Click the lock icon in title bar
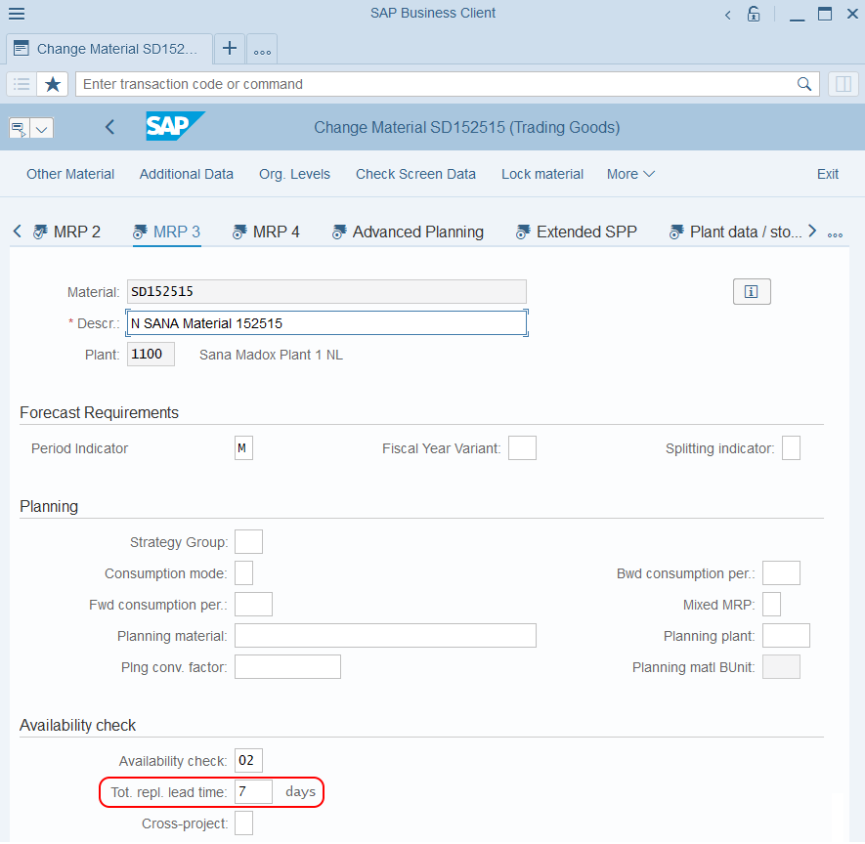 tap(754, 14)
